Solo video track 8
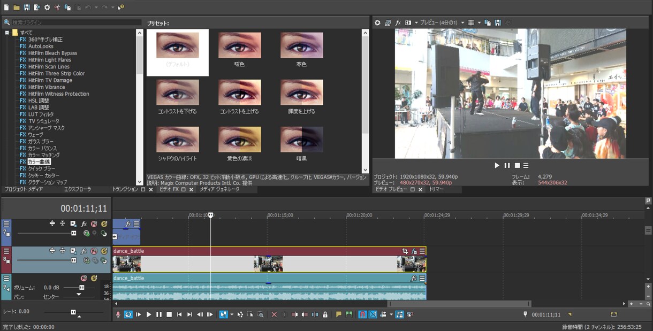Screen dimensions: 653x331 point(104,251)
